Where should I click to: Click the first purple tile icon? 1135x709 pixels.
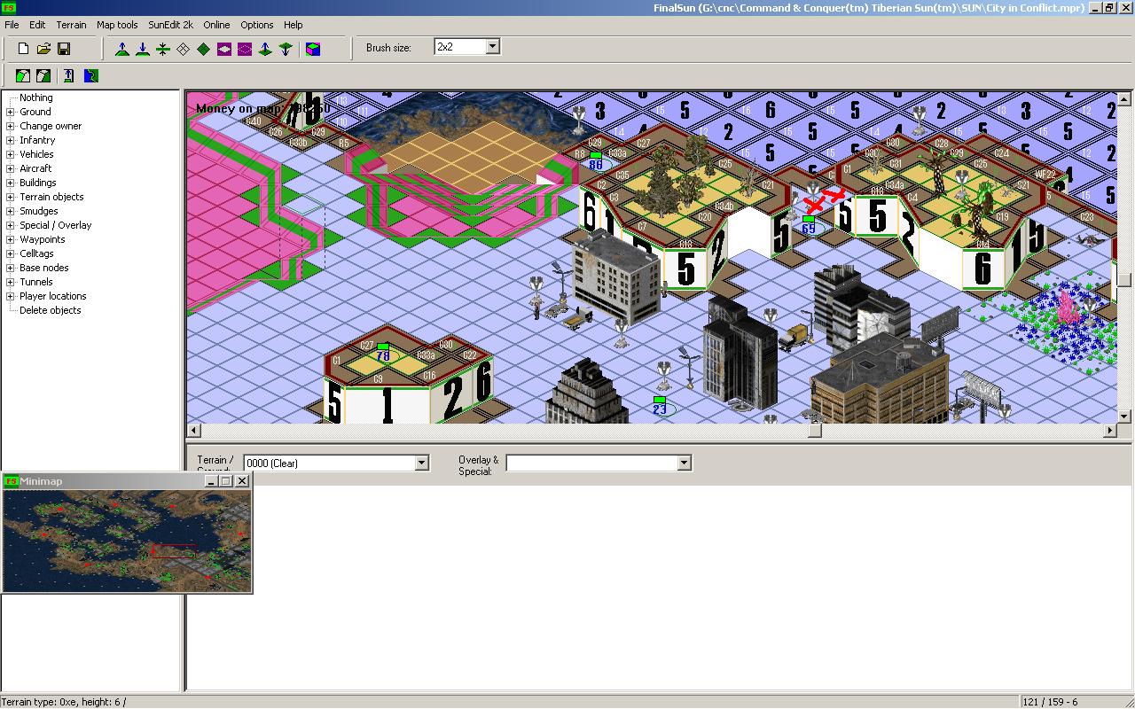coord(224,49)
